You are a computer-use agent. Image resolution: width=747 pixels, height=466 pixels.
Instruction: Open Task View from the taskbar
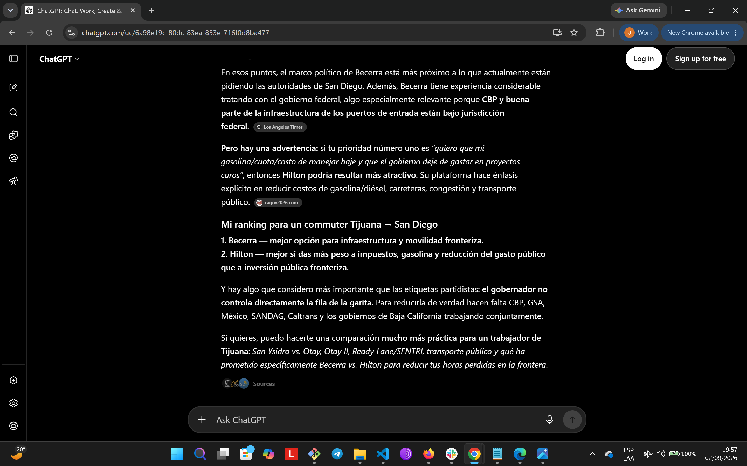coord(223,454)
